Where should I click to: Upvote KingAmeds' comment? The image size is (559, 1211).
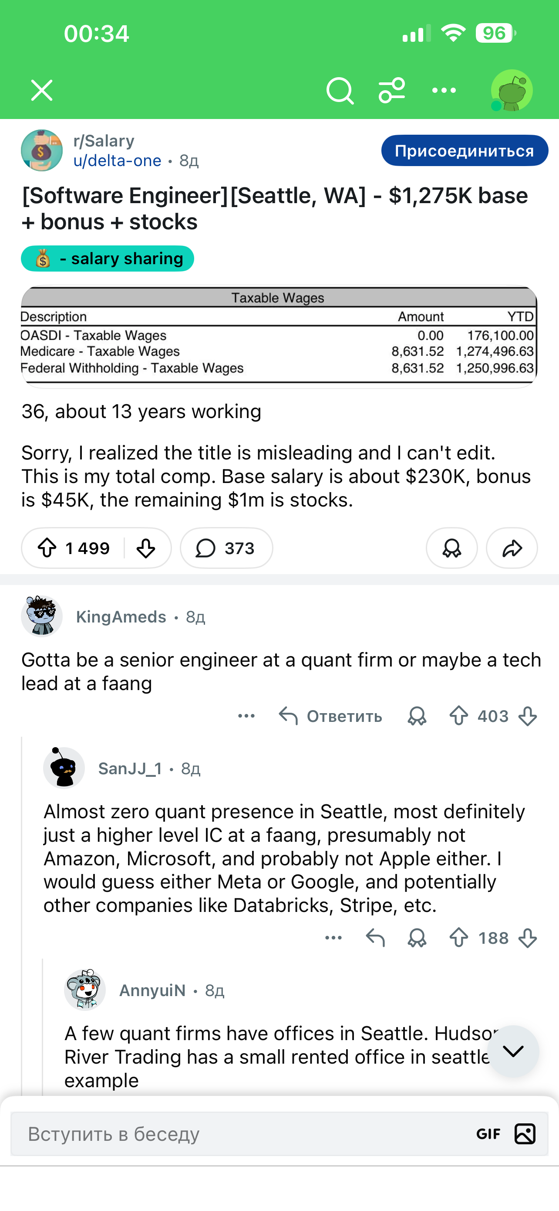[x=458, y=716]
